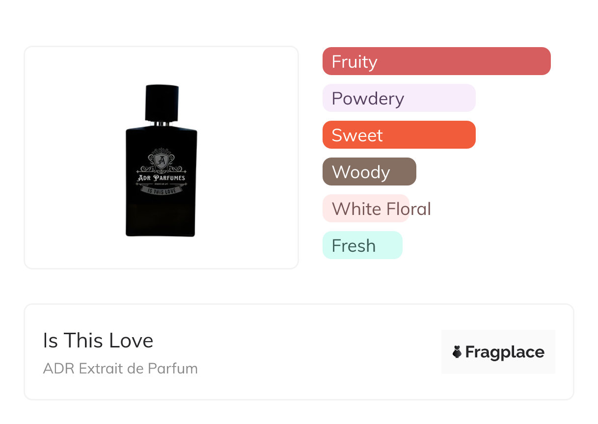Click the Fragplace wordmark text
The height and width of the screenshot is (424, 598).
505,352
